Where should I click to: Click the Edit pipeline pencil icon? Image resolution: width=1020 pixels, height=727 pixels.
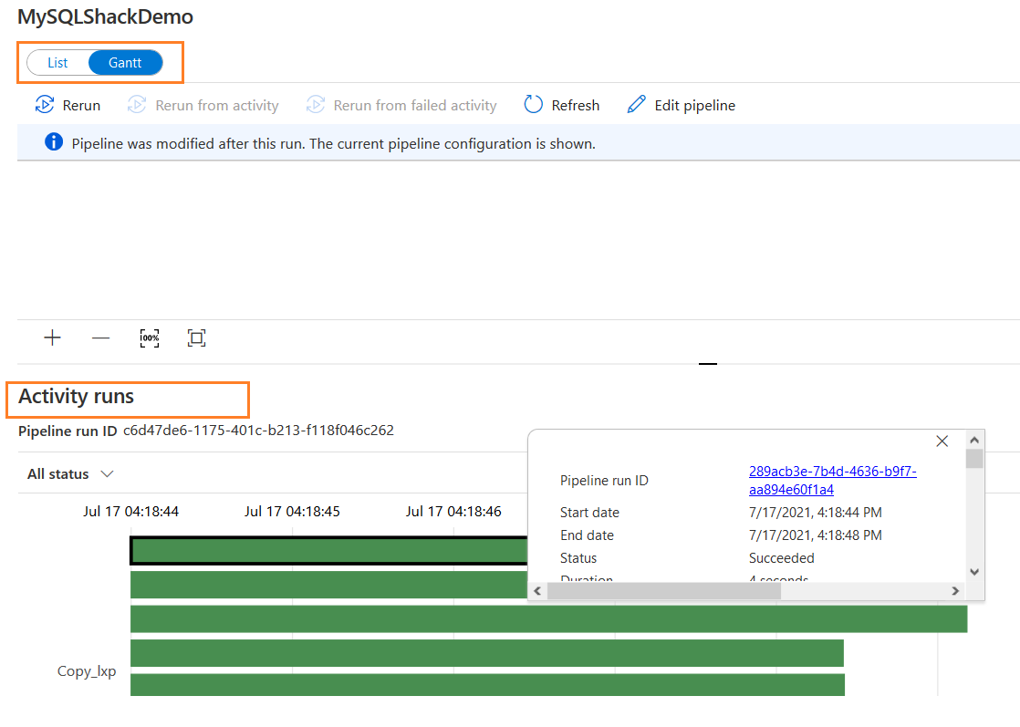pos(636,105)
